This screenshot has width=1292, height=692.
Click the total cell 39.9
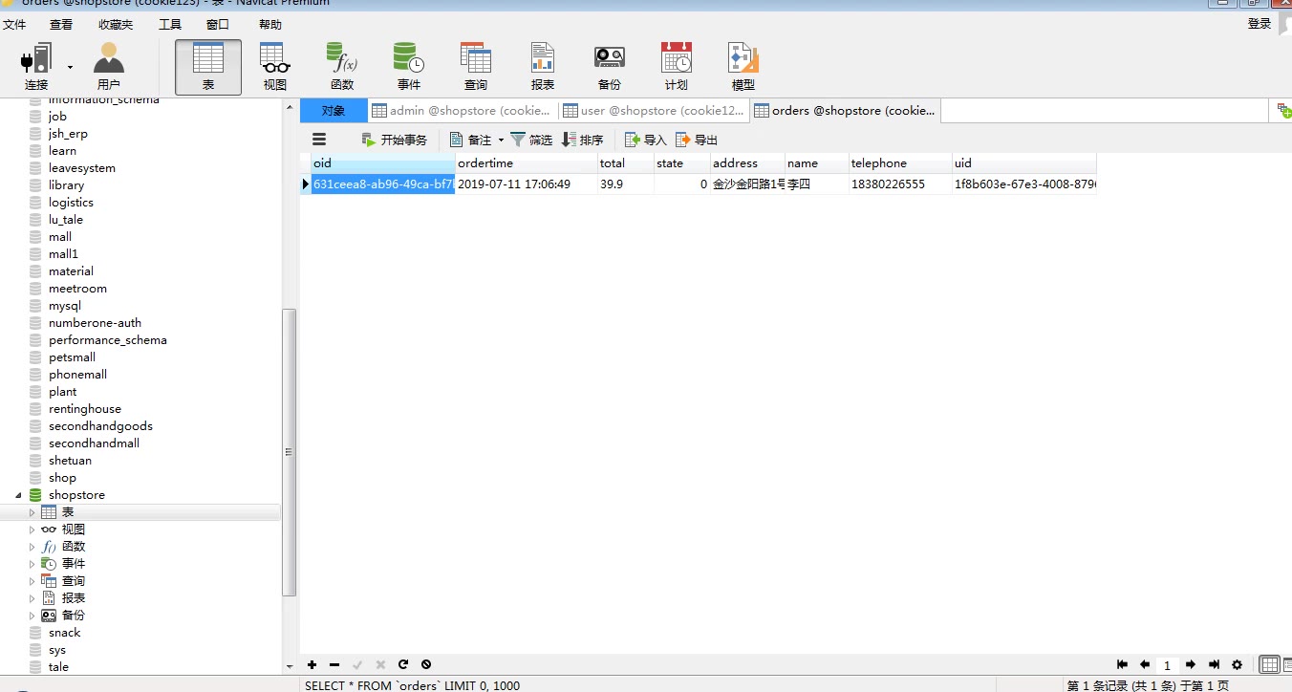click(x=626, y=184)
